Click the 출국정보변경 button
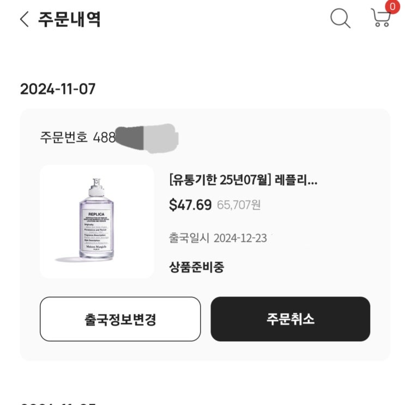This screenshot has height=405, width=405. (120, 319)
